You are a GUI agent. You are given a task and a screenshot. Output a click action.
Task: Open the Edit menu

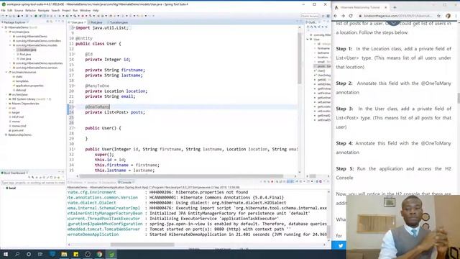pos(9,10)
